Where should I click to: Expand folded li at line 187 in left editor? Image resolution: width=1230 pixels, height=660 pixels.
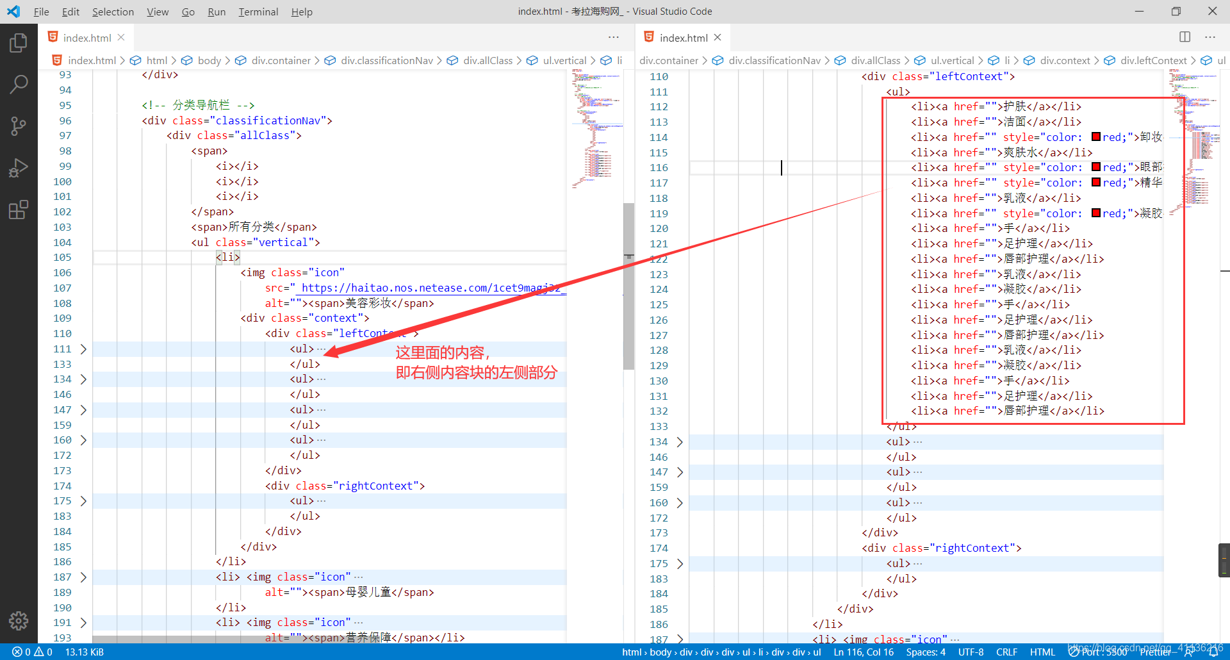[x=83, y=577]
